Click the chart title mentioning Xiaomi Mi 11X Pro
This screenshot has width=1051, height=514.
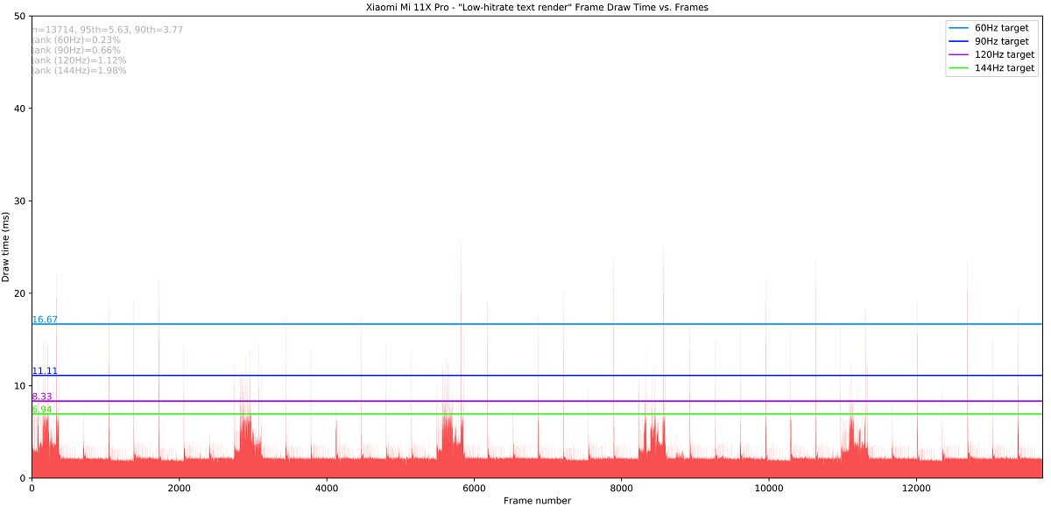(537, 7)
